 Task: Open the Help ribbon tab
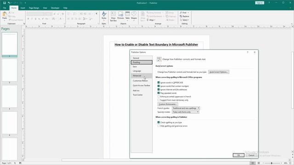[x=65, y=8]
